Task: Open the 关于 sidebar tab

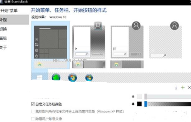Action: tap(3, 47)
